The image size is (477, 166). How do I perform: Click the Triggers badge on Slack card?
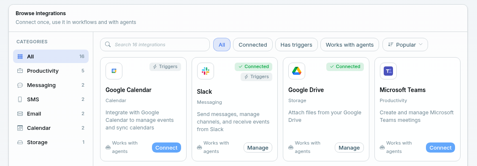click(x=257, y=77)
